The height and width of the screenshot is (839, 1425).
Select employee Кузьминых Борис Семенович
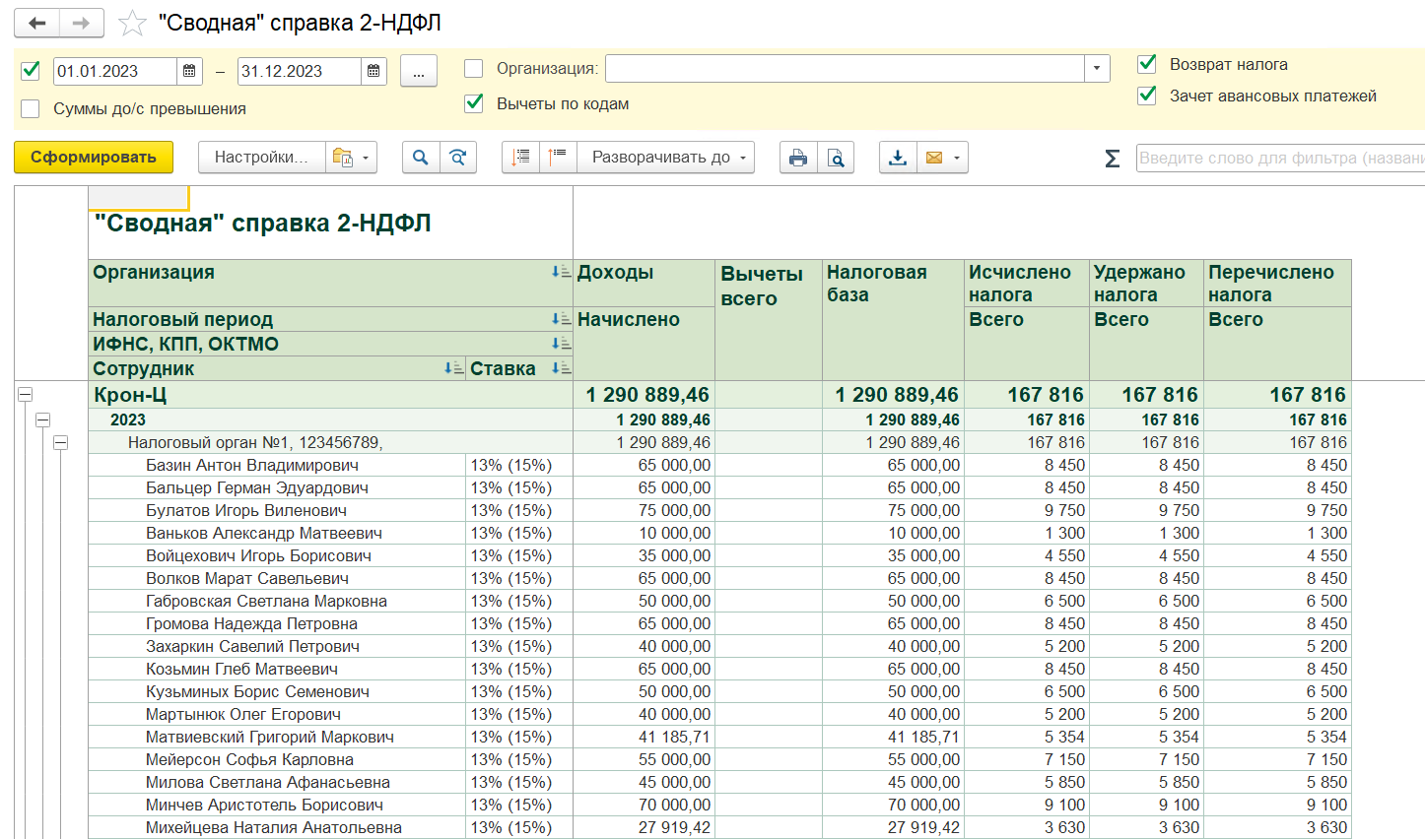point(257,691)
